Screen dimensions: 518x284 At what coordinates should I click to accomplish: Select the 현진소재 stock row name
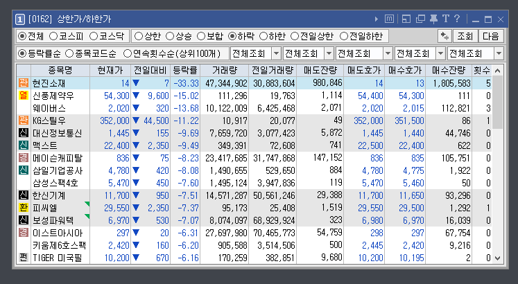pos(49,83)
